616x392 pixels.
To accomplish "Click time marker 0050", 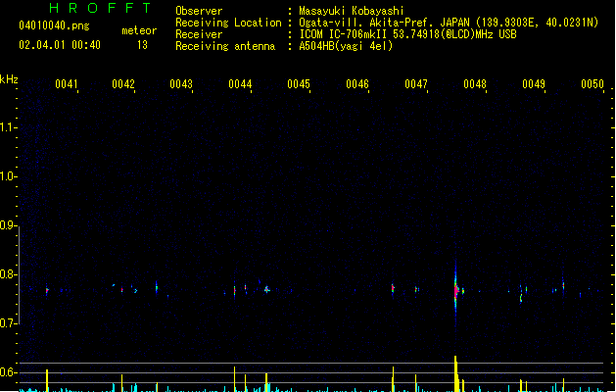I will point(592,84).
